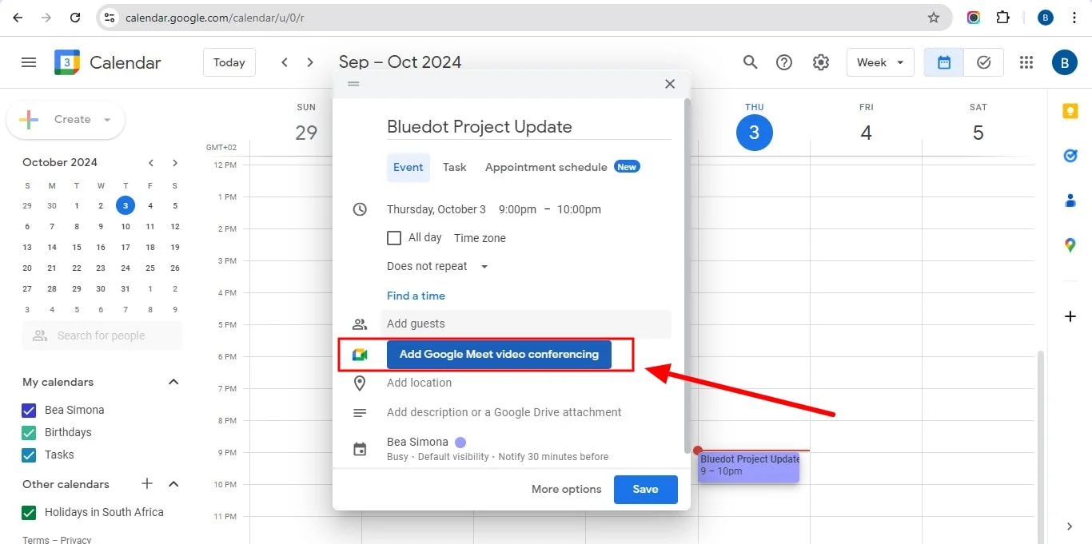The width and height of the screenshot is (1092, 544).
Task: Open Google Maps in side panel
Action: tap(1070, 245)
